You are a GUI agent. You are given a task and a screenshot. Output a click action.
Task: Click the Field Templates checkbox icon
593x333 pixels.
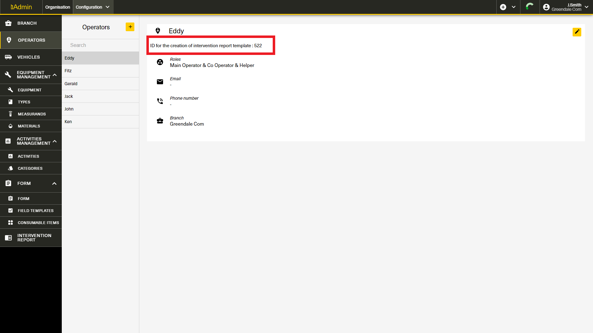pyautogui.click(x=11, y=210)
